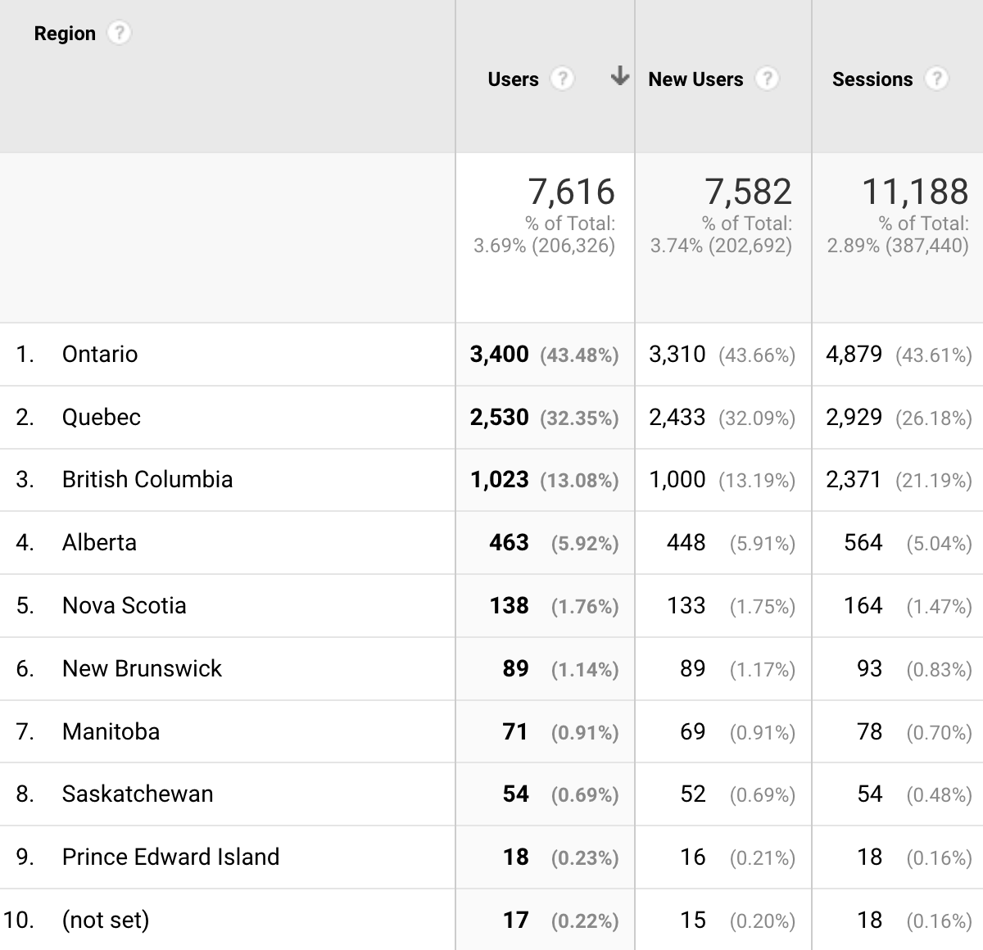Click the 7,616 total users summary cell

pos(571,192)
